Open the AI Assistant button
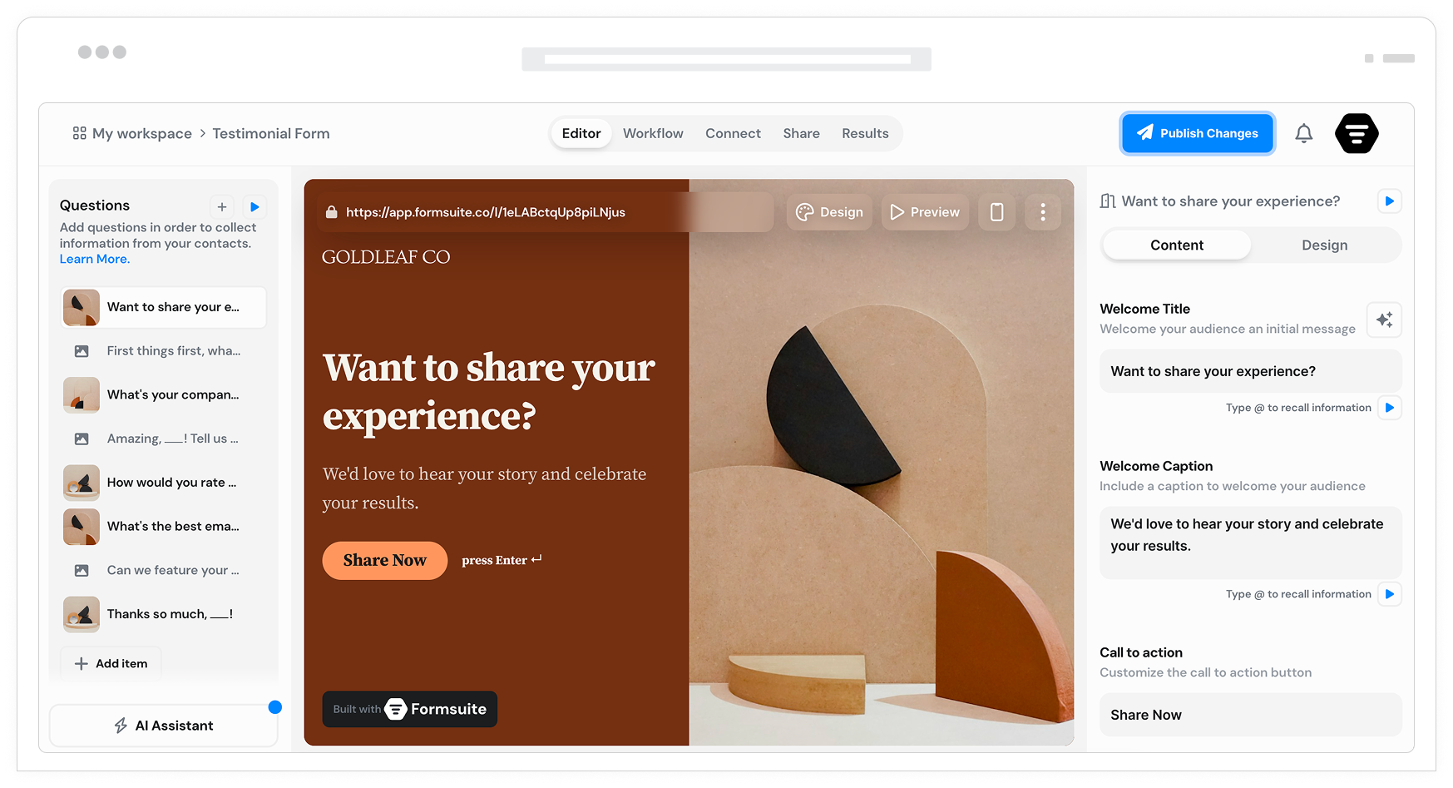 164,726
